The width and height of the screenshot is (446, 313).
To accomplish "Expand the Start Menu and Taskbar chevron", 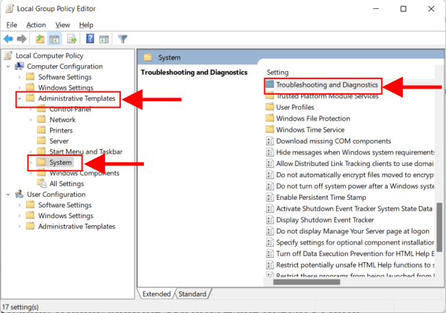I will (31, 152).
